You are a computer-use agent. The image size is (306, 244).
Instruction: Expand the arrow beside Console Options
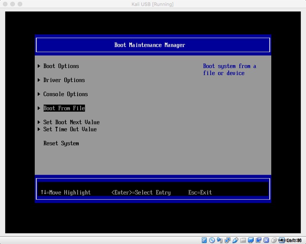[39, 94]
